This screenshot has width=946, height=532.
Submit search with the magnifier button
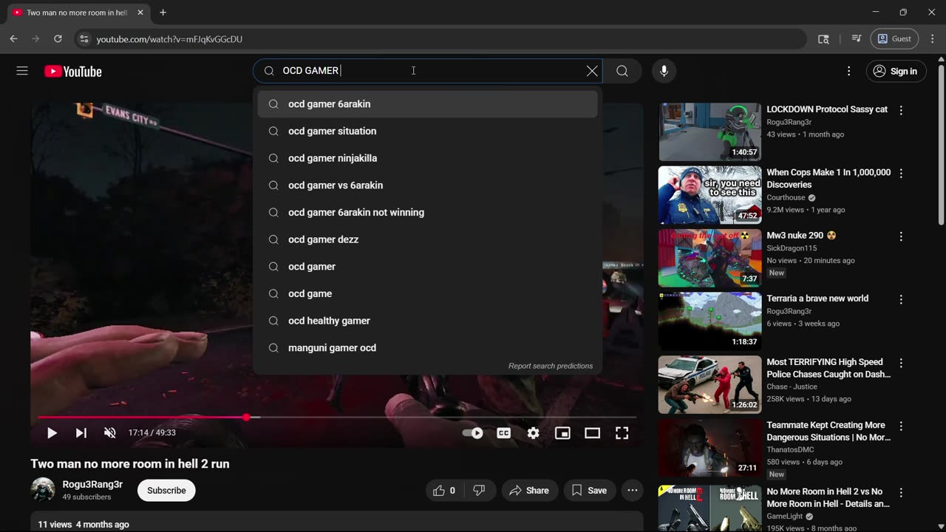point(622,71)
